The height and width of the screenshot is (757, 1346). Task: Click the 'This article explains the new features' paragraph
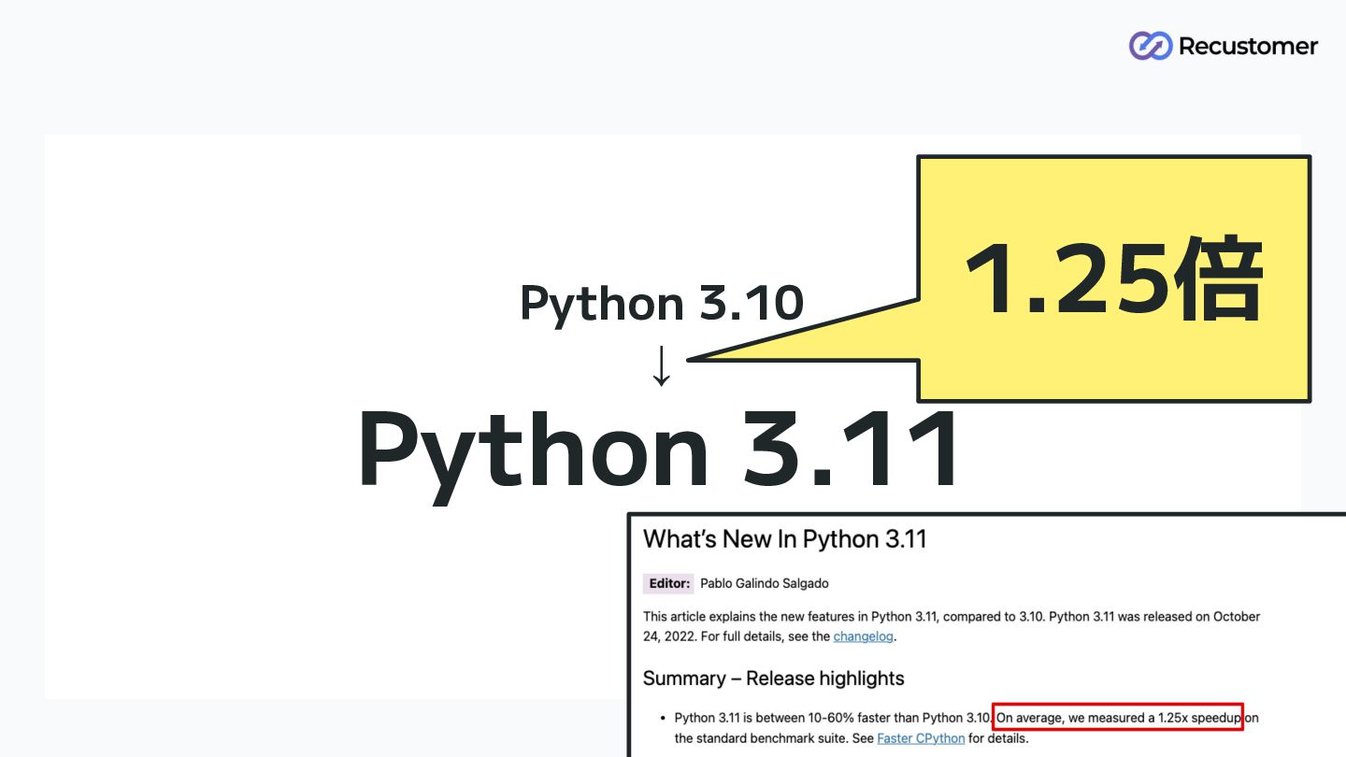pos(952,626)
